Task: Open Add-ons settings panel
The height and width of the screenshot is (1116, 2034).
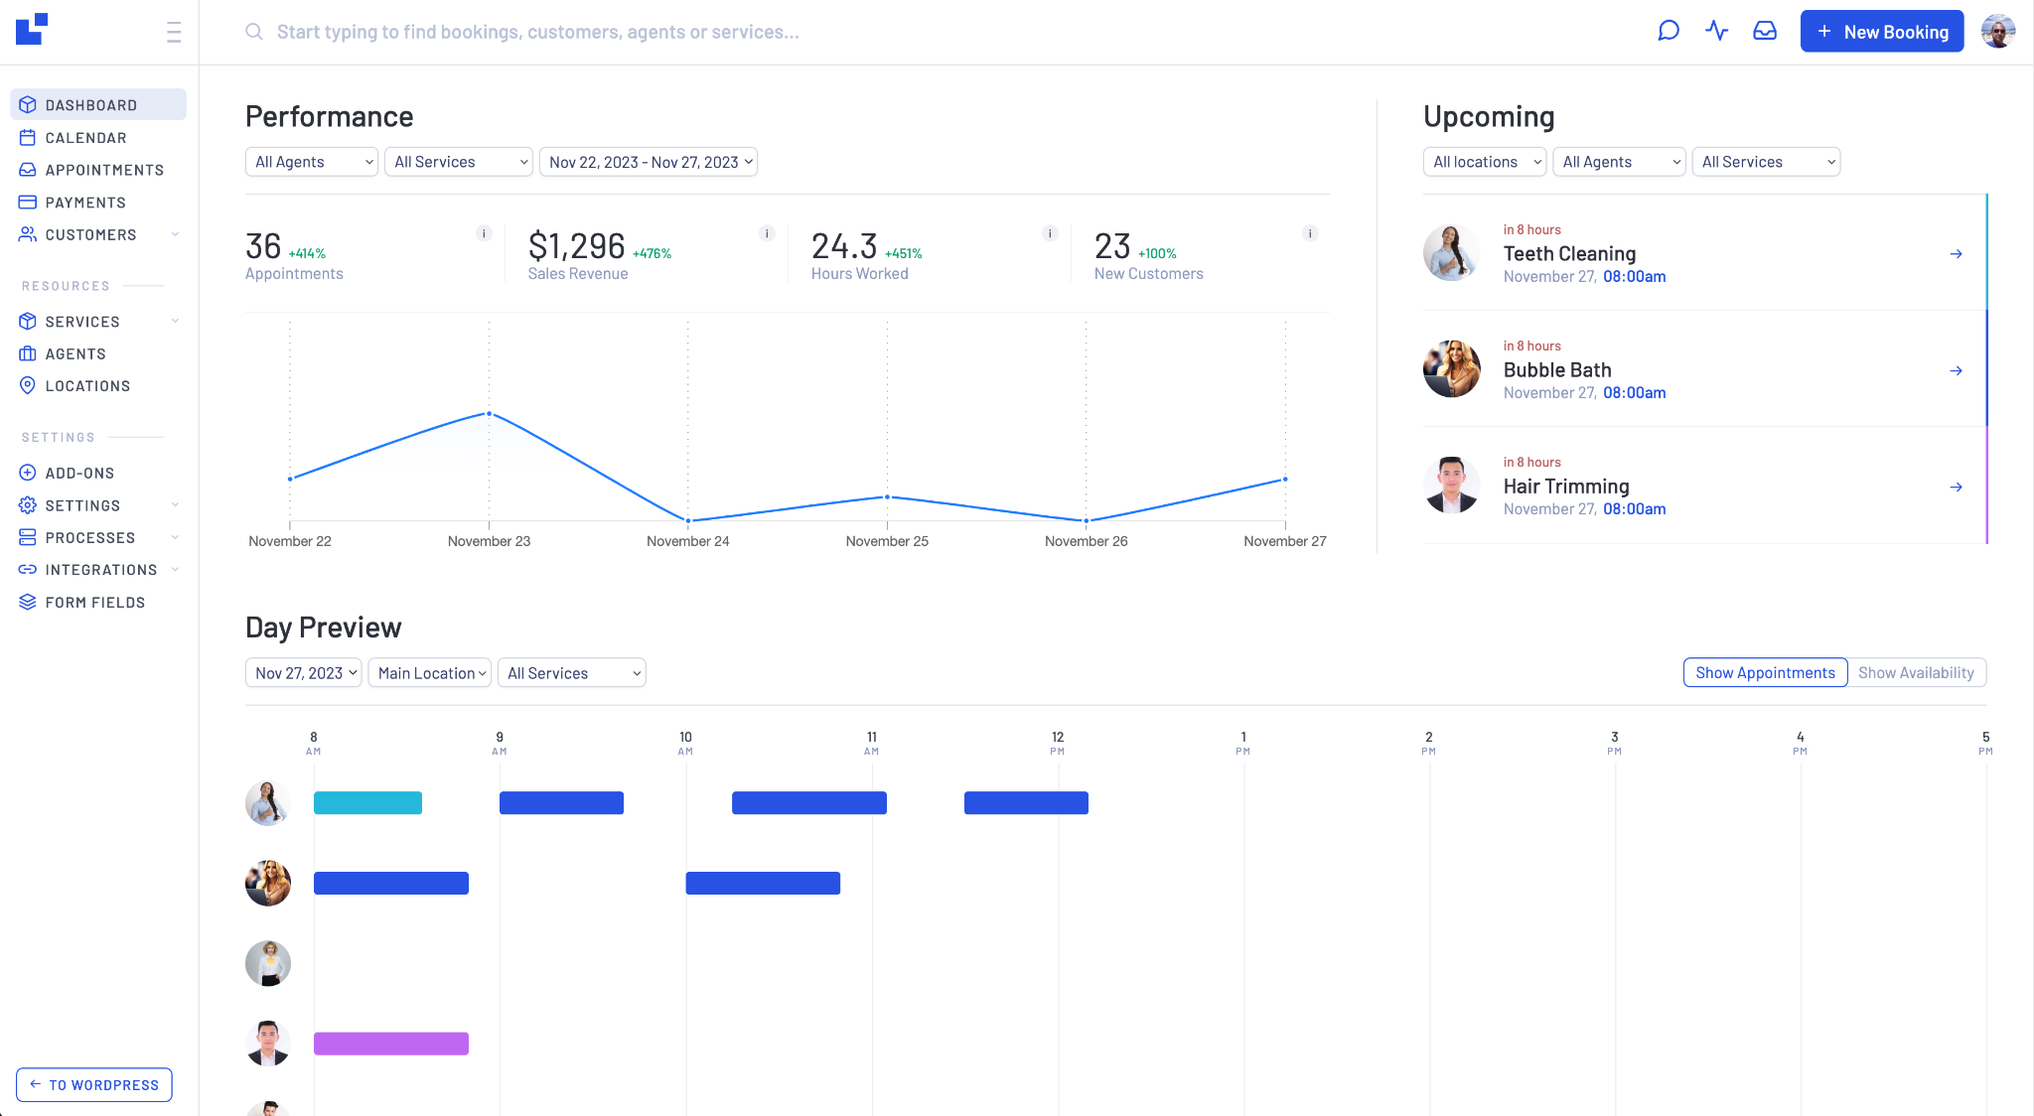Action: (x=78, y=473)
